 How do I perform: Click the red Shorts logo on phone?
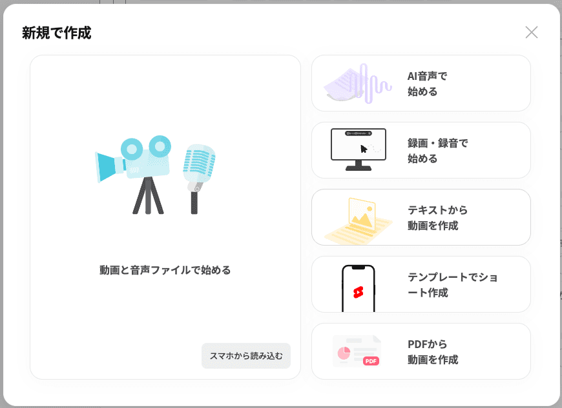pyautogui.click(x=359, y=292)
